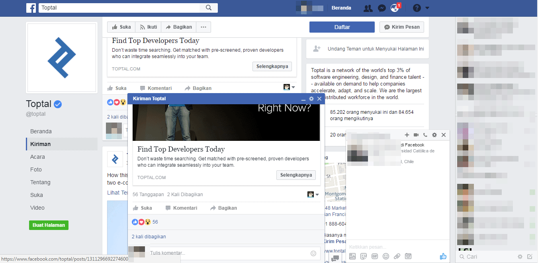Click the Kirim Pesan button
Image resolution: width=538 pixels, height=263 pixels.
coord(402,27)
